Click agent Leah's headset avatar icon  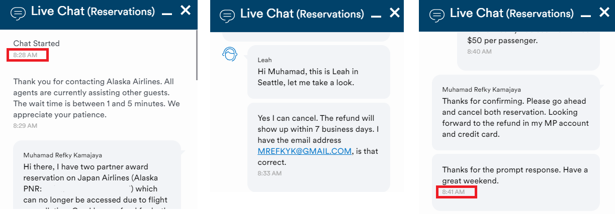point(229,54)
